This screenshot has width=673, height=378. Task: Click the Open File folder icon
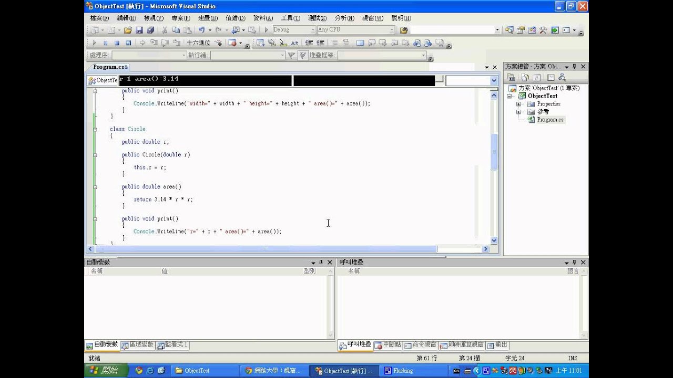(x=128, y=30)
